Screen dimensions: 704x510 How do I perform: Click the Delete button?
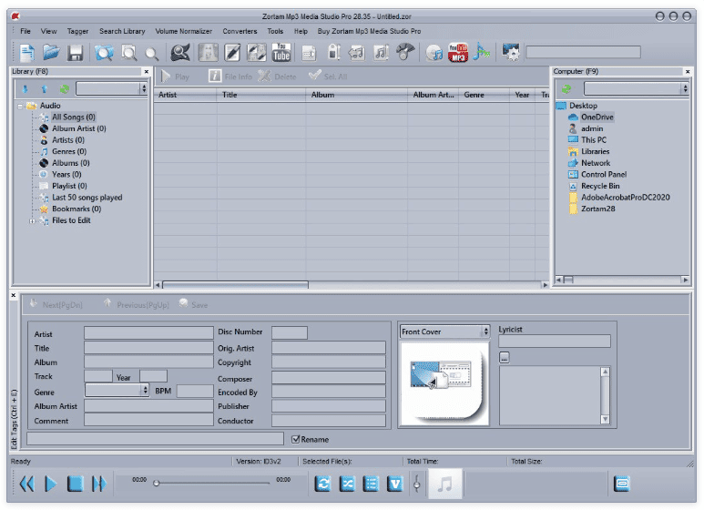(x=278, y=76)
